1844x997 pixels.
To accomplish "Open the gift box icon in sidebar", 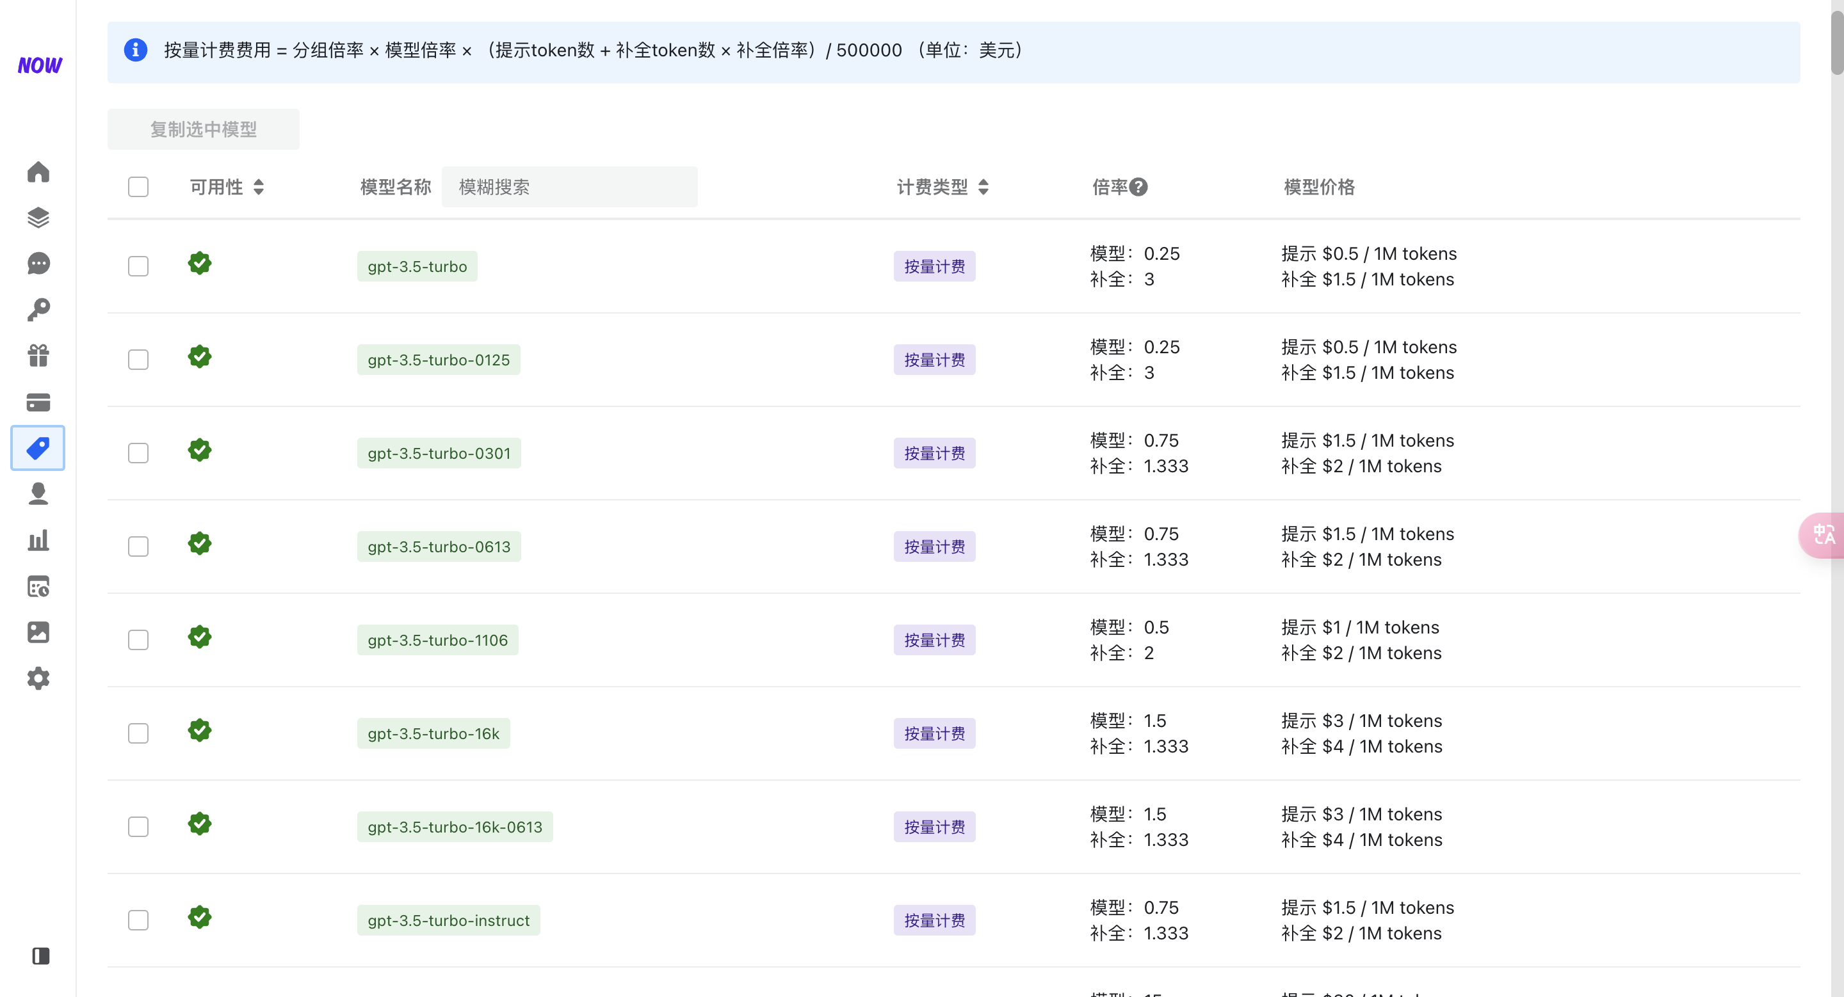I will [x=38, y=355].
